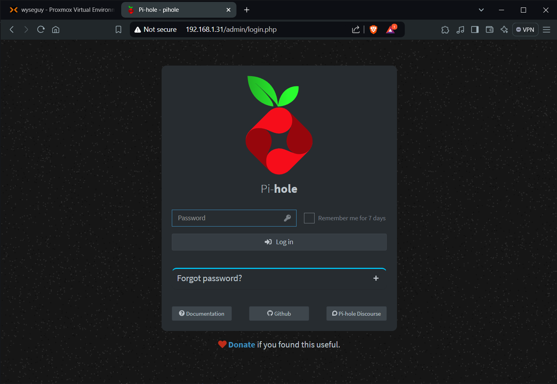Open the Pi-hole Discourse button
The width and height of the screenshot is (557, 384).
click(356, 313)
